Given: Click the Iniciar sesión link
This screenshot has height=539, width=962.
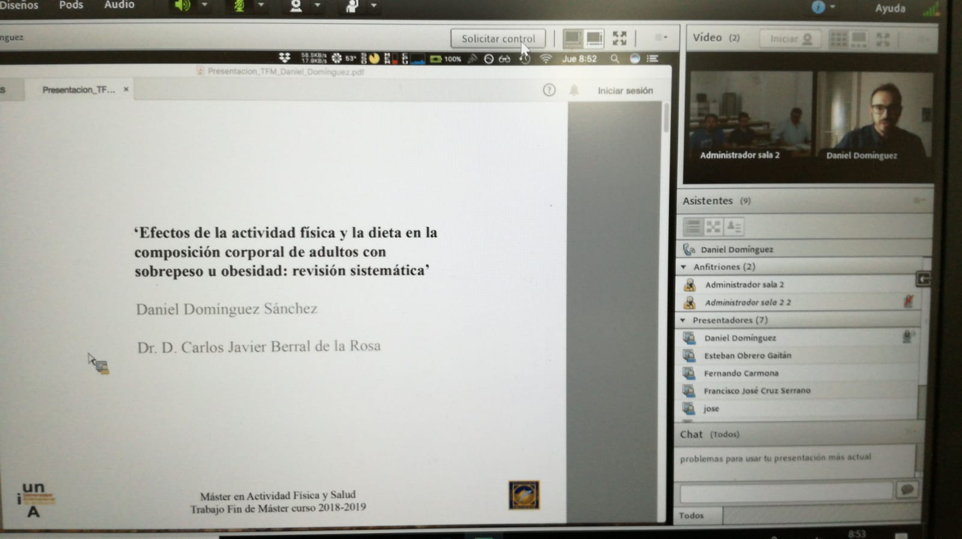Looking at the screenshot, I should point(625,91).
